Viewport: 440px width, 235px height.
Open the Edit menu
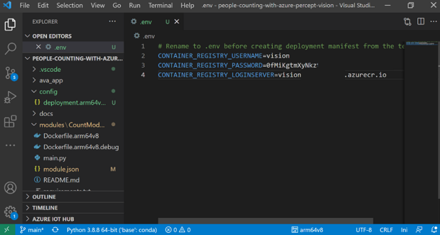(x=43, y=6)
